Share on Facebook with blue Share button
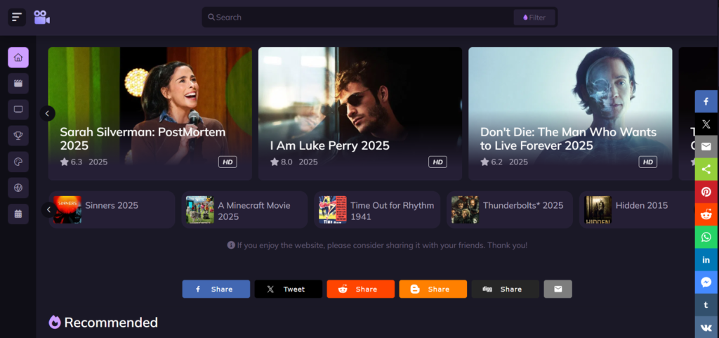The height and width of the screenshot is (338, 719). pos(216,289)
